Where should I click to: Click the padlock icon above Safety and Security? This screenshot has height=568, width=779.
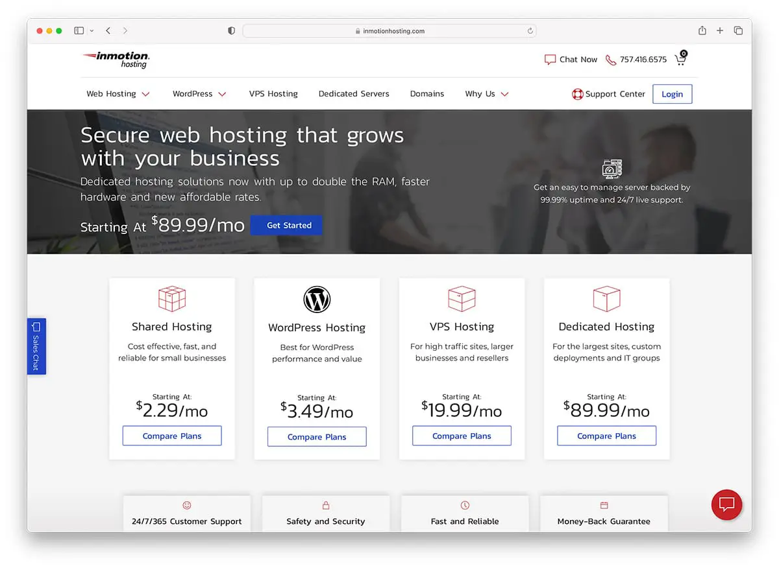(326, 505)
